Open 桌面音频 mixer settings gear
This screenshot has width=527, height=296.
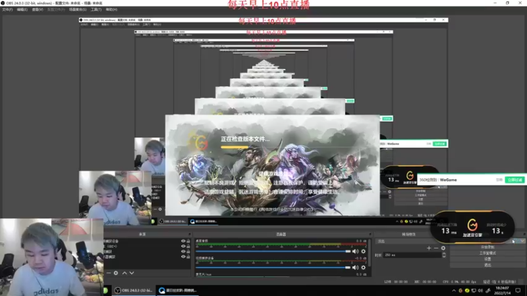tap(364, 251)
